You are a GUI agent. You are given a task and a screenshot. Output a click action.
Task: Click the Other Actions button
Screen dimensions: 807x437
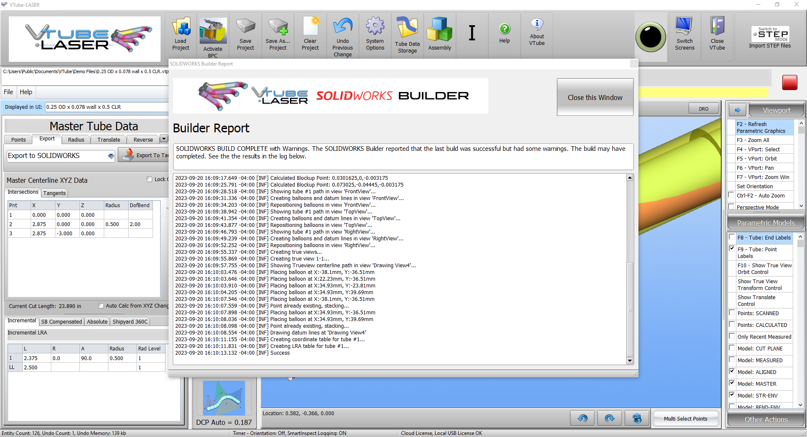click(766, 419)
